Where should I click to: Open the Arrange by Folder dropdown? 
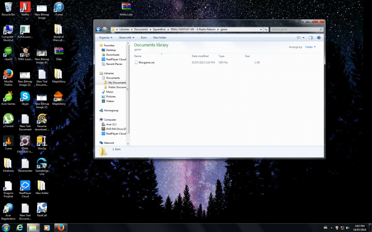(310, 47)
